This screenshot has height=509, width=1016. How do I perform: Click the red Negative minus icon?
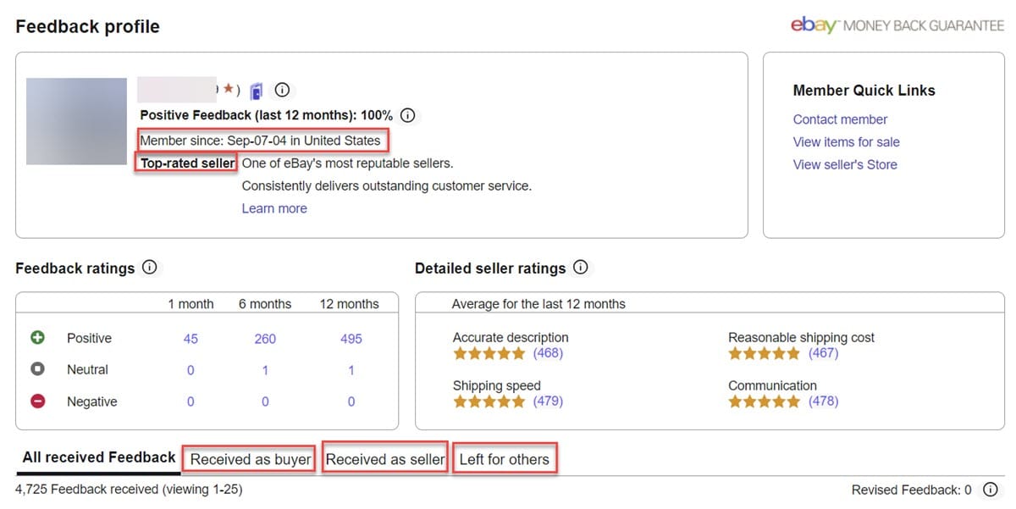pyautogui.click(x=37, y=401)
